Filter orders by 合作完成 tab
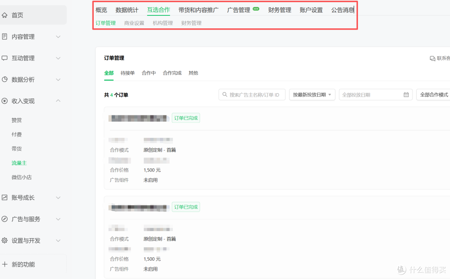 172,73
